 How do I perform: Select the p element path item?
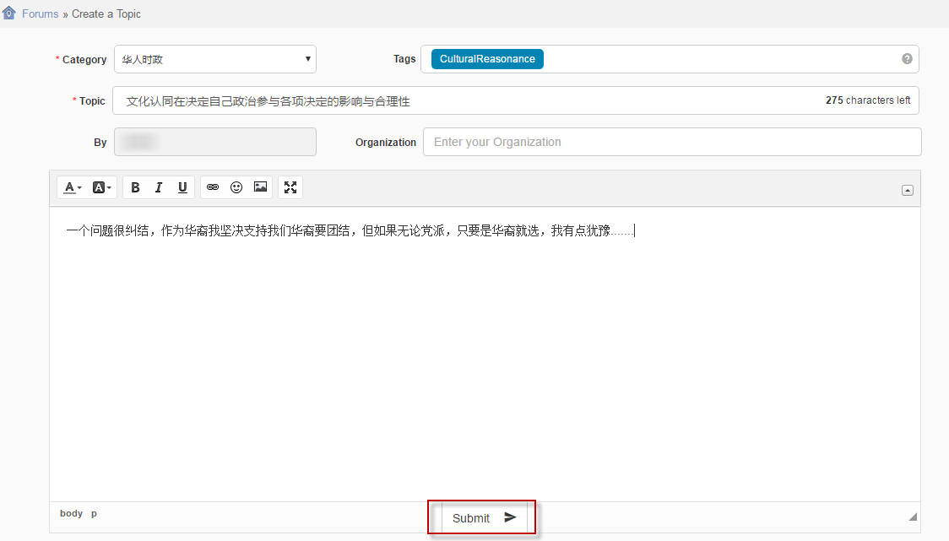(x=94, y=513)
